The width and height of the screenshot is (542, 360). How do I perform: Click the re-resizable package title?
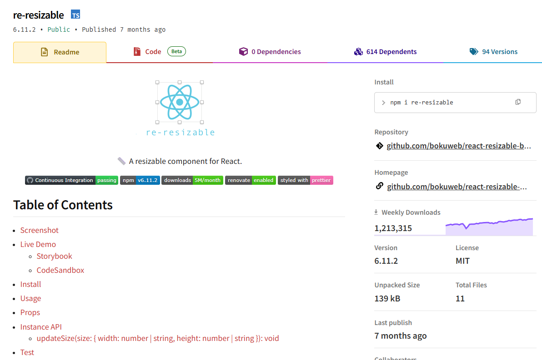(x=38, y=15)
